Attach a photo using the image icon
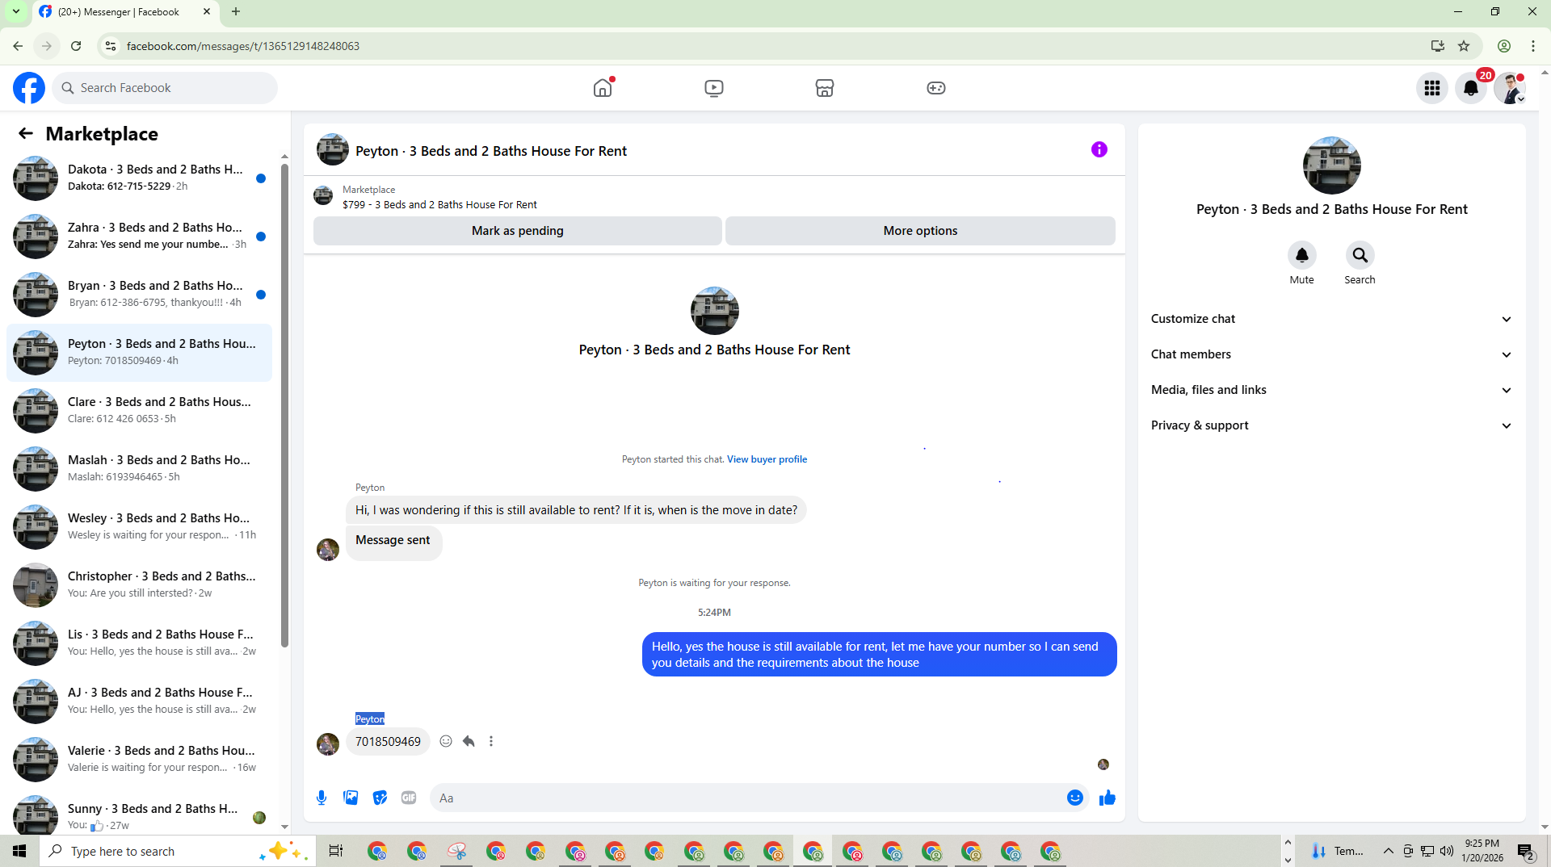Viewport: 1551px width, 867px height. click(351, 798)
